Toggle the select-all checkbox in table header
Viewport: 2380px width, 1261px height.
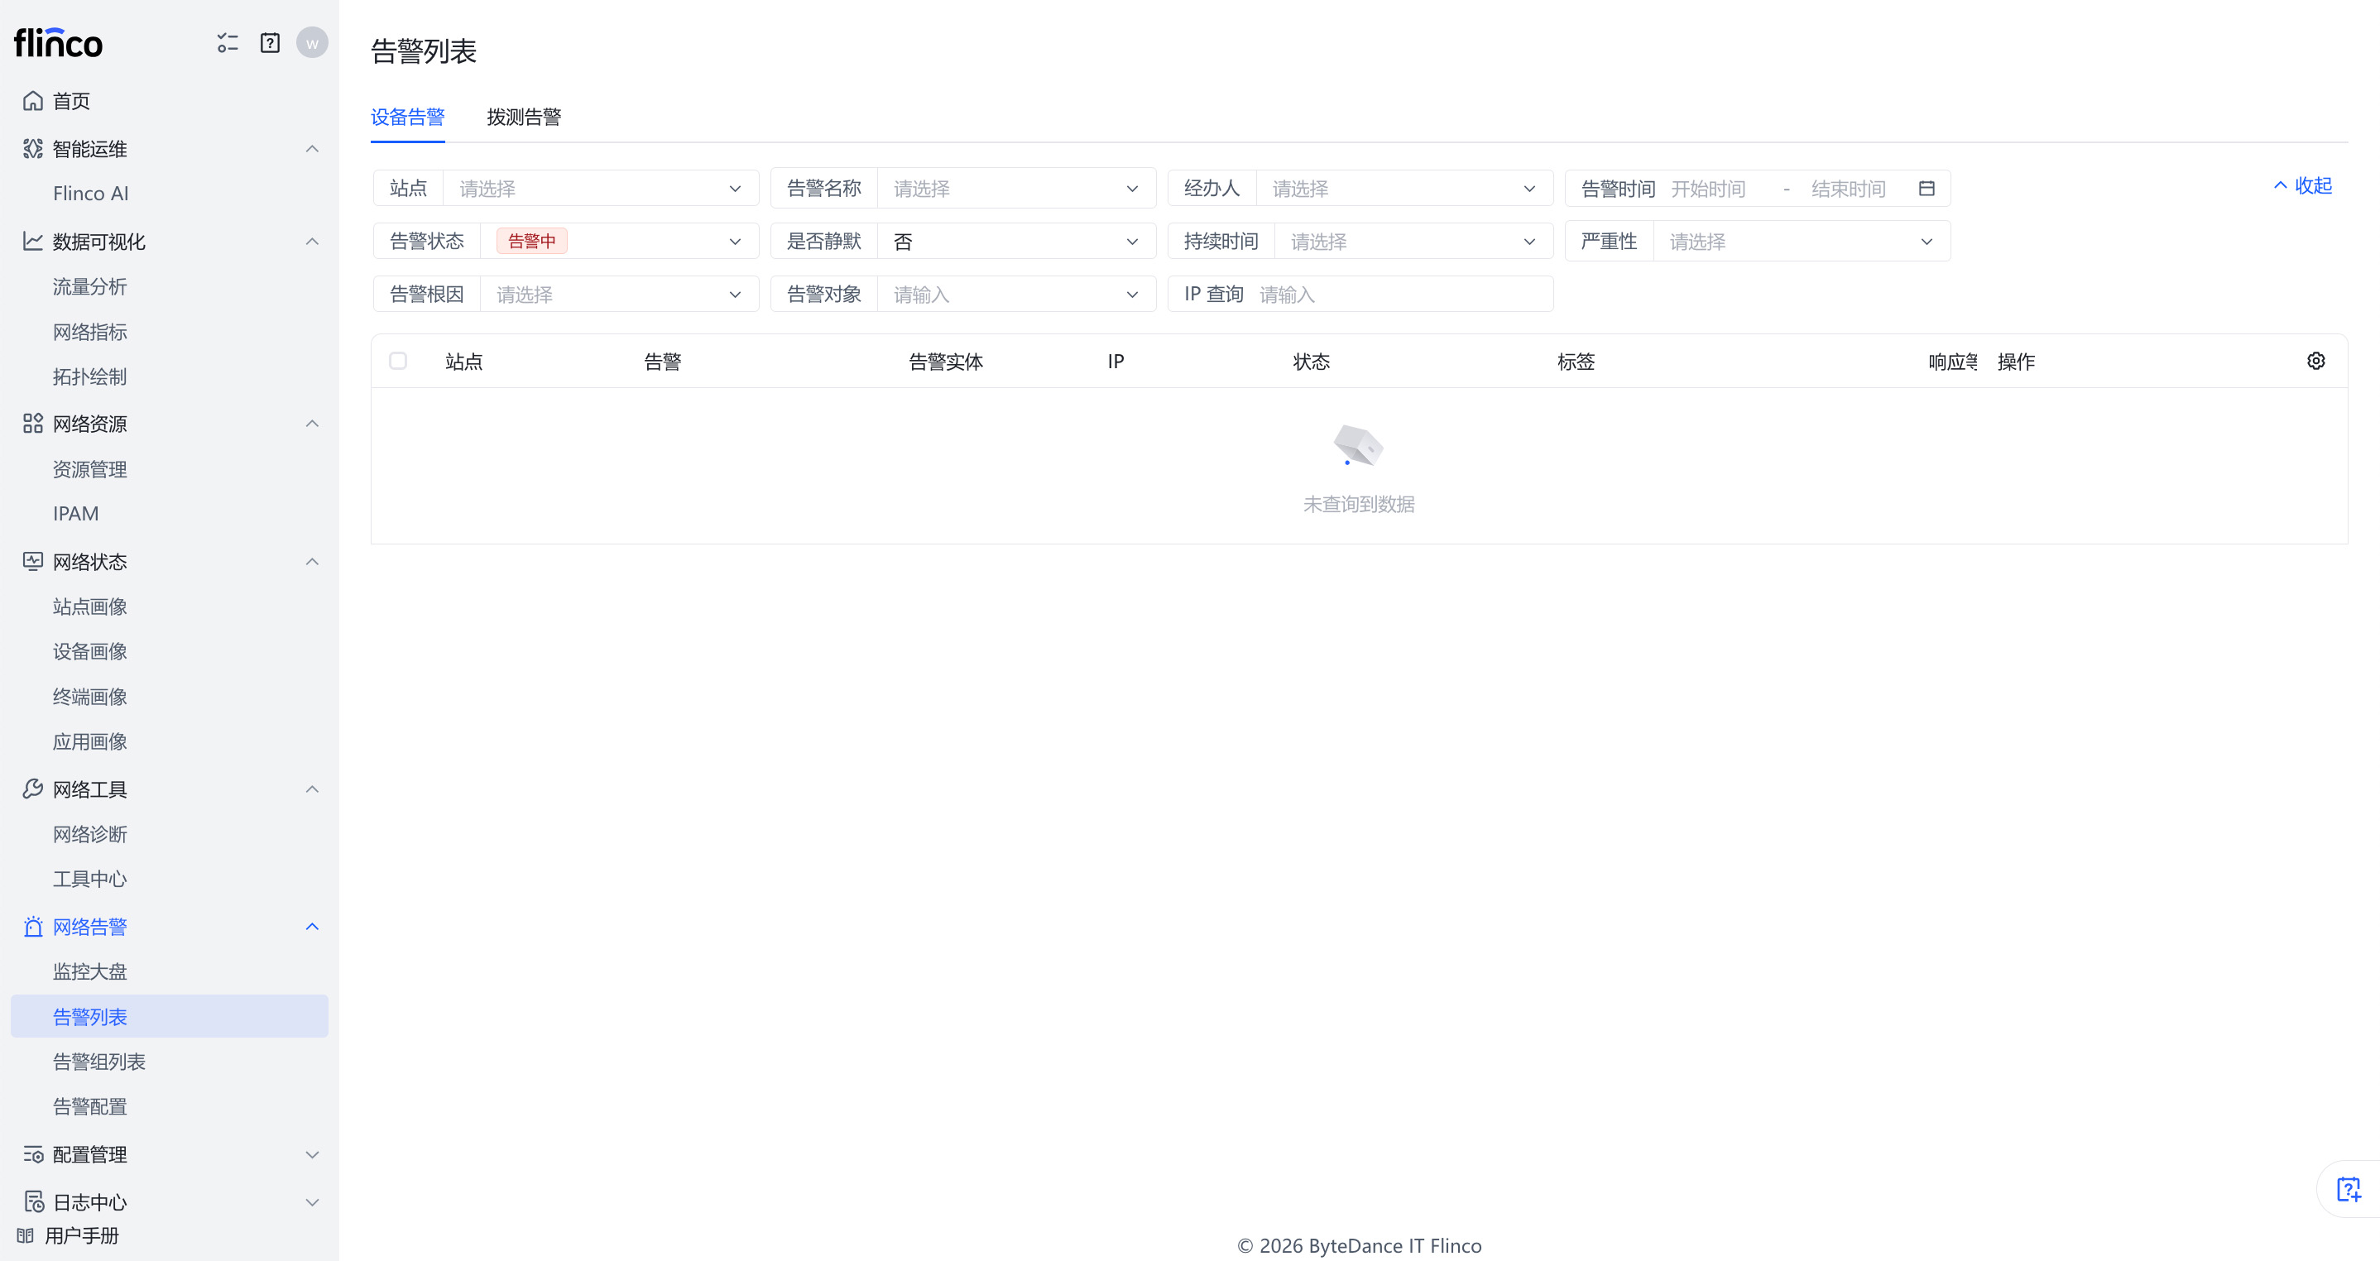coord(398,360)
